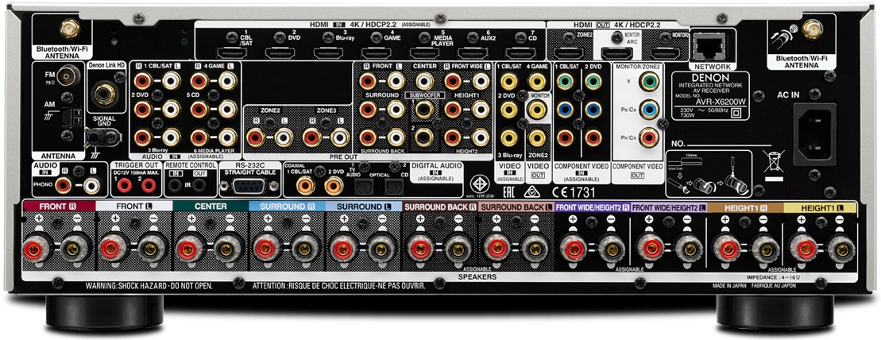This screenshot has width=881, height=340.
Task: Click the FRONT pre out R red jack
Action: click(x=368, y=82)
